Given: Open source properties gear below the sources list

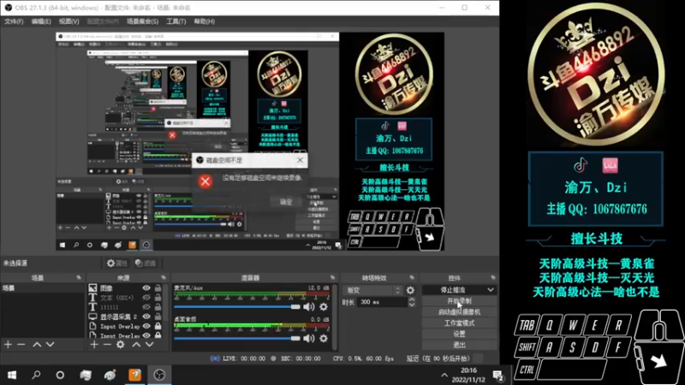Looking at the screenshot, I should (x=120, y=345).
